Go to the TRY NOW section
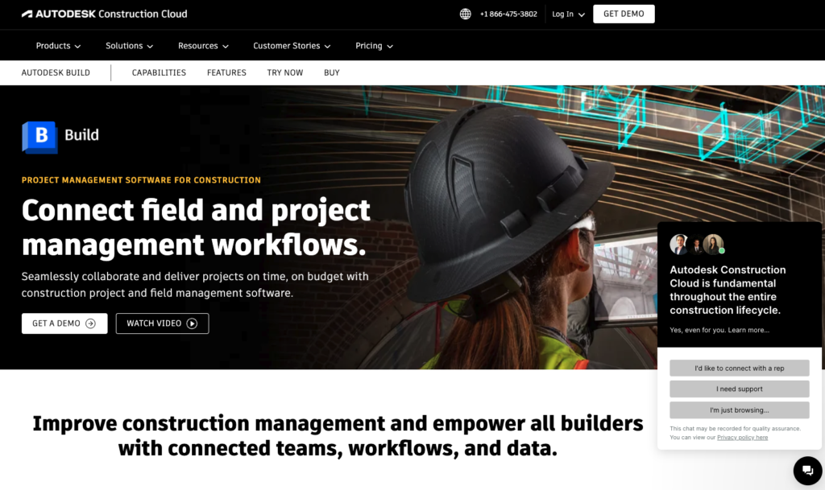825x490 pixels. (x=284, y=72)
